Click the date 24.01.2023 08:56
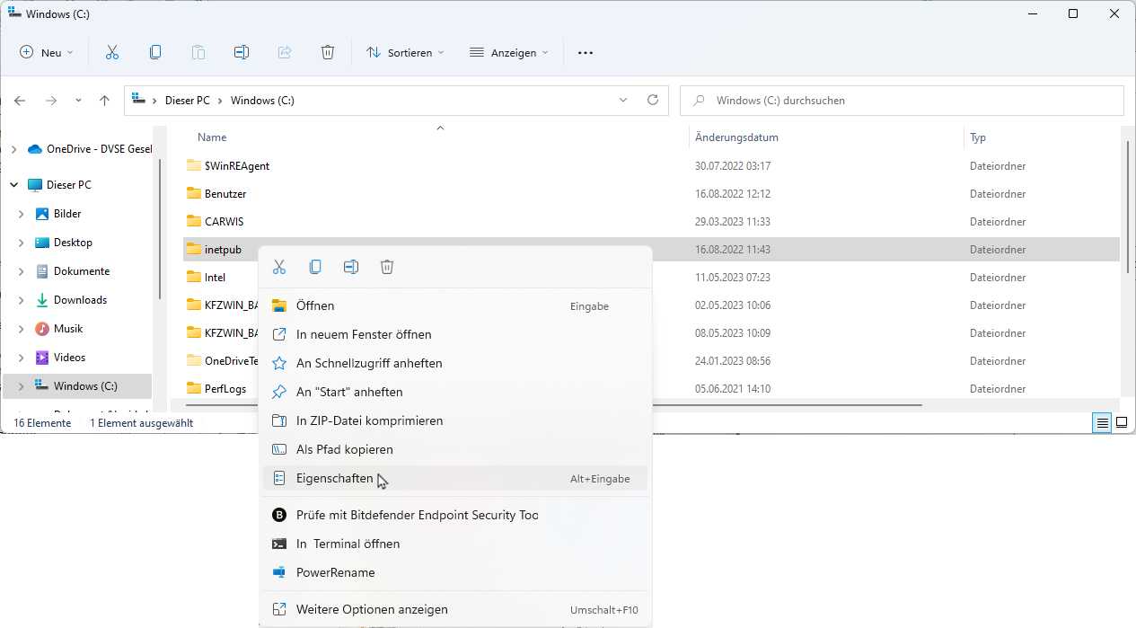The width and height of the screenshot is (1136, 628). coord(733,361)
